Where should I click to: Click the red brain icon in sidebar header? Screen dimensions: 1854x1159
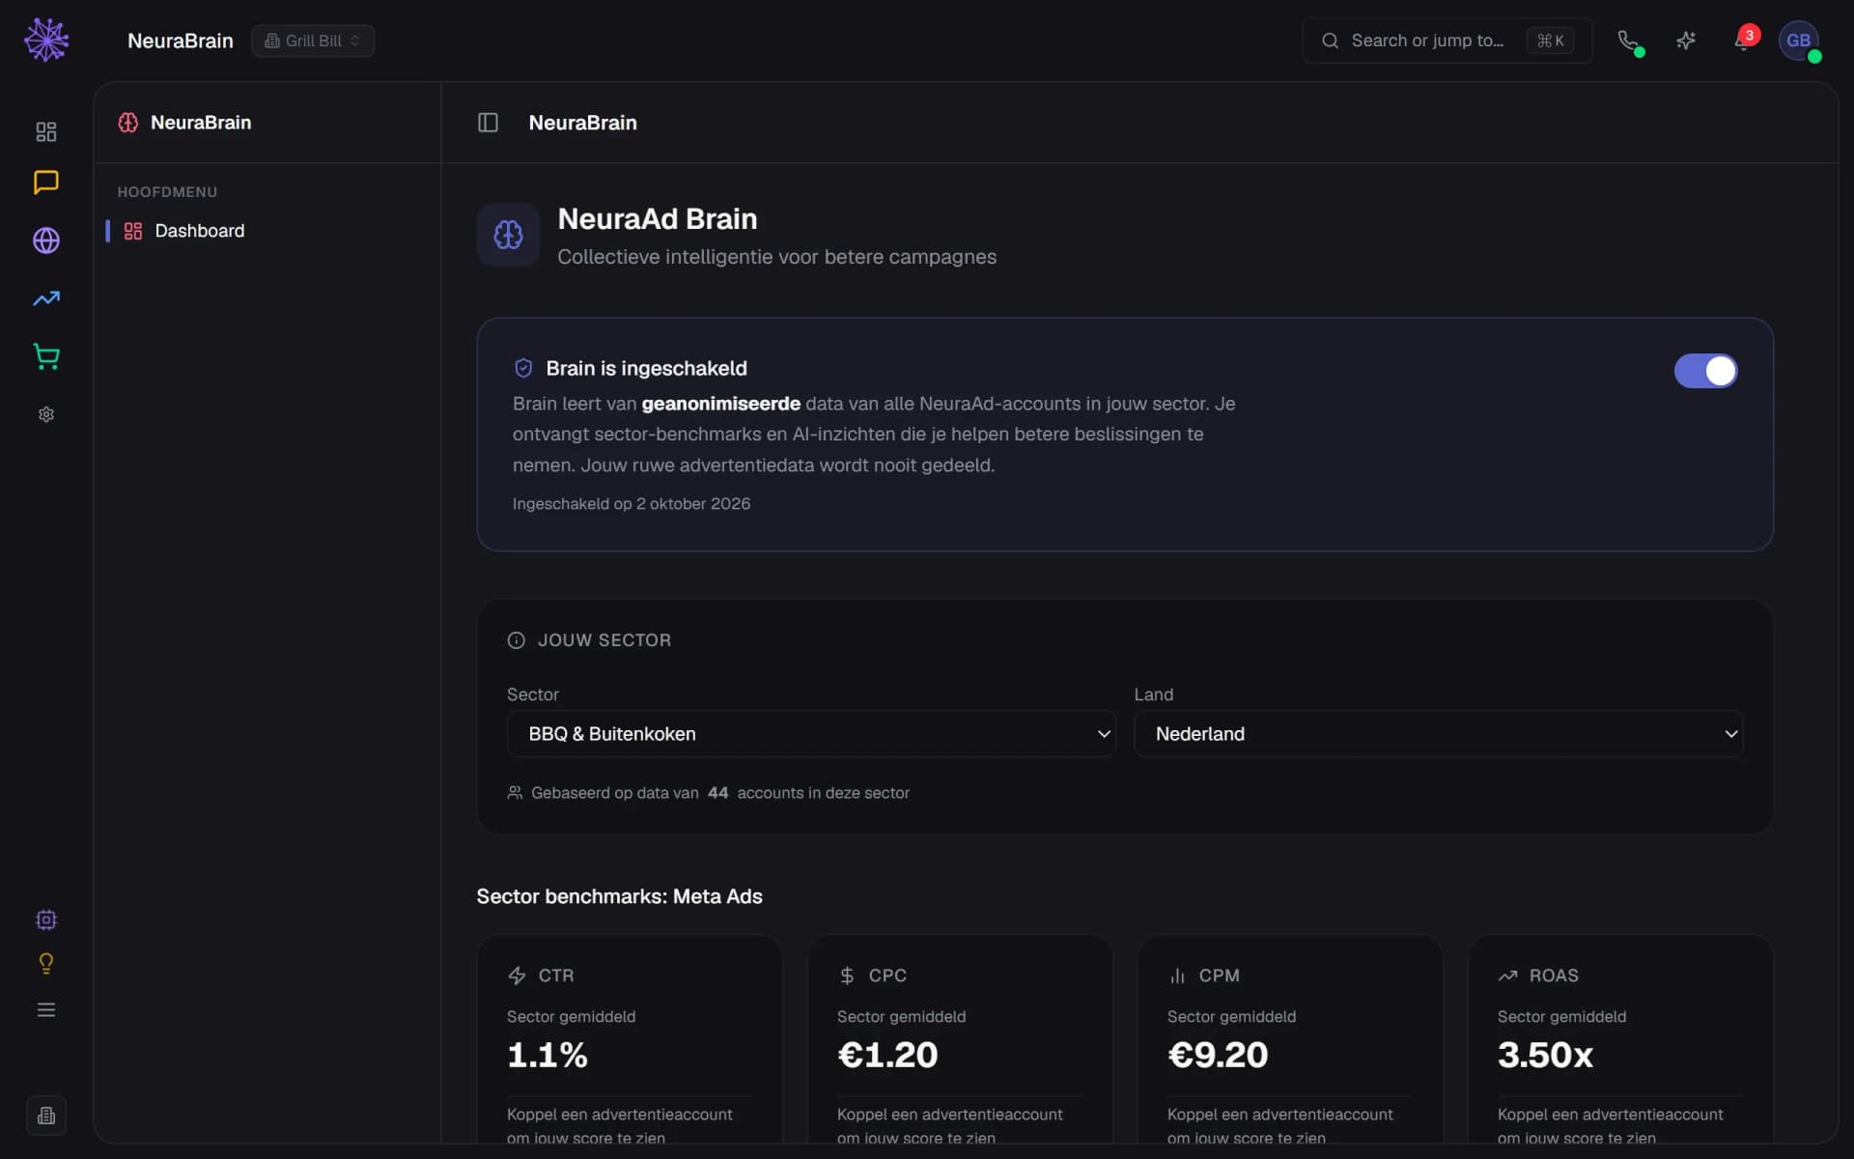coord(128,123)
